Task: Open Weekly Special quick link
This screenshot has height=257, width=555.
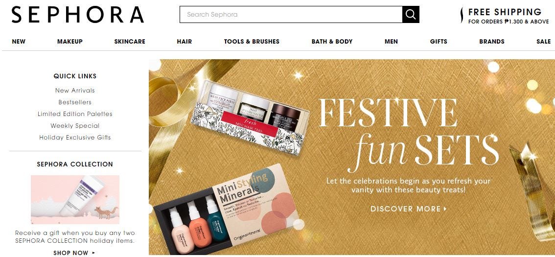Action: pyautogui.click(x=75, y=125)
